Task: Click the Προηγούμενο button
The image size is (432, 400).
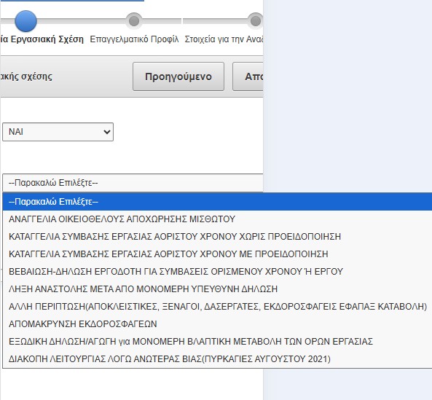Action: click(x=178, y=77)
